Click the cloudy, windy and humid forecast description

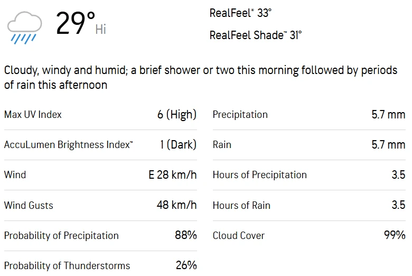(x=200, y=77)
